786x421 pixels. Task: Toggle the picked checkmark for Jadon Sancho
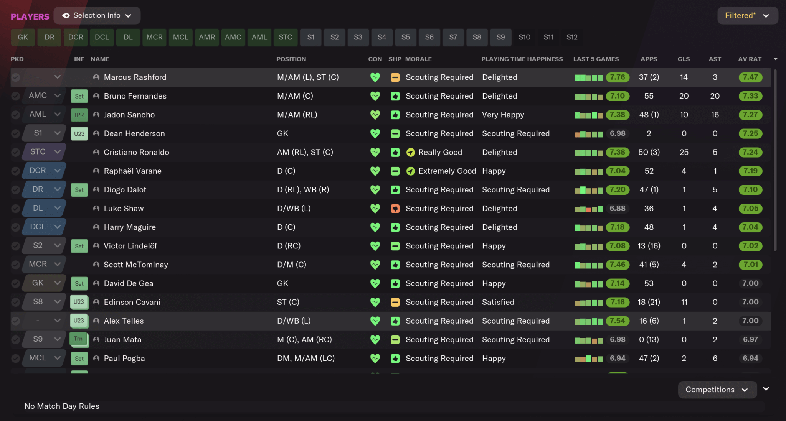pos(15,115)
